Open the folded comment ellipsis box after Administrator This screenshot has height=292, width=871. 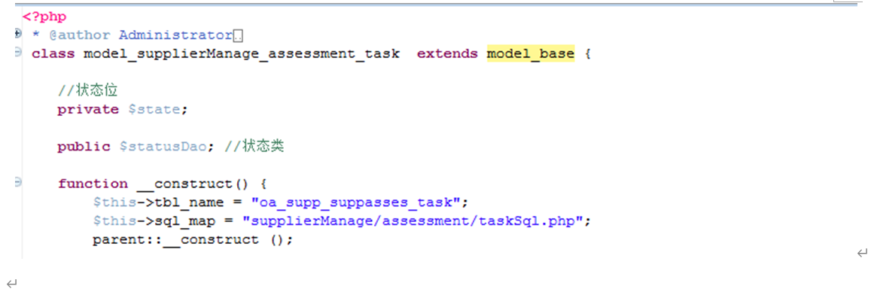238,36
